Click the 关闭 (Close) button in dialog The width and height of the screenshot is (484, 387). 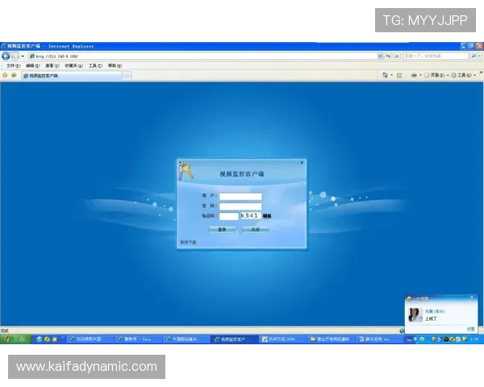click(x=255, y=229)
